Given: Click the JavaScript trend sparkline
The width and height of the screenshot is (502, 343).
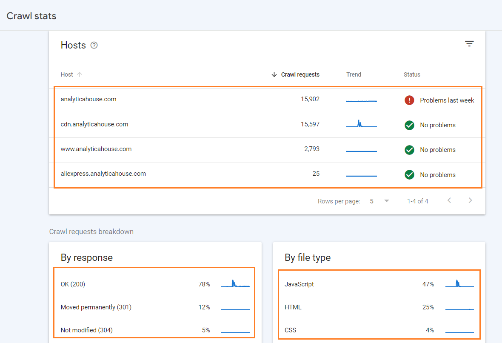Looking at the screenshot, I should (459, 284).
